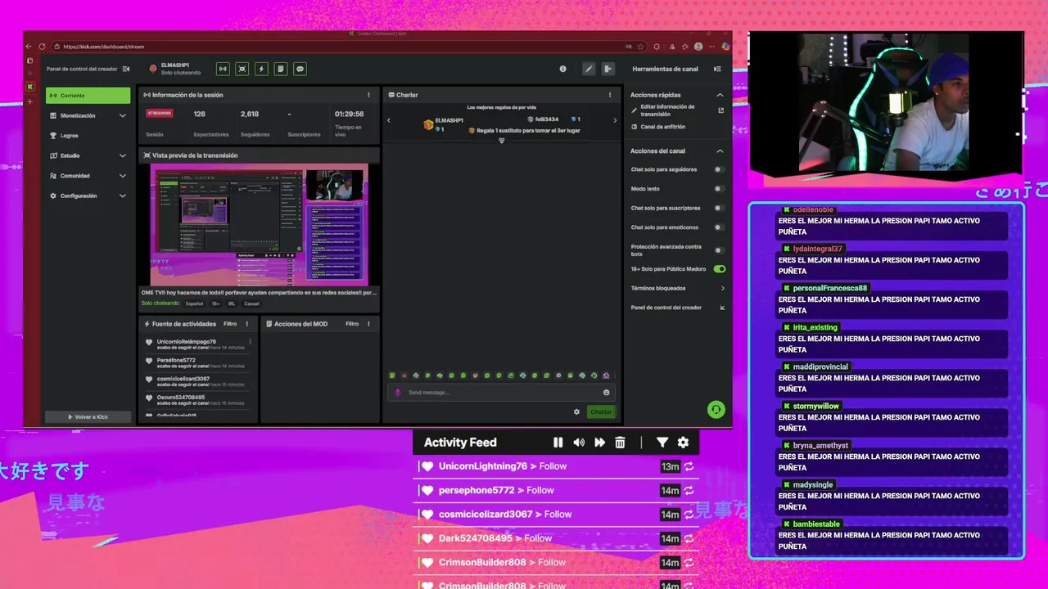
Task: Bookmark this page with star icon
Action: click(x=640, y=47)
